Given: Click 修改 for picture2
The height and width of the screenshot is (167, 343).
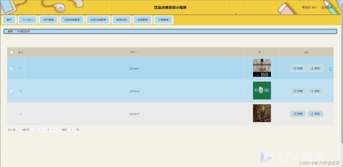Looking at the screenshot, I should (x=316, y=91).
